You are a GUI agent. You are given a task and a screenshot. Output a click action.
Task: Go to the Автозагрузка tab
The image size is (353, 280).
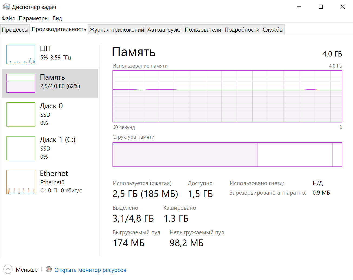point(164,30)
